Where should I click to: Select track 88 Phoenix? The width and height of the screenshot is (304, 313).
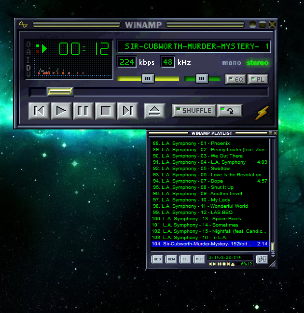pos(210,143)
